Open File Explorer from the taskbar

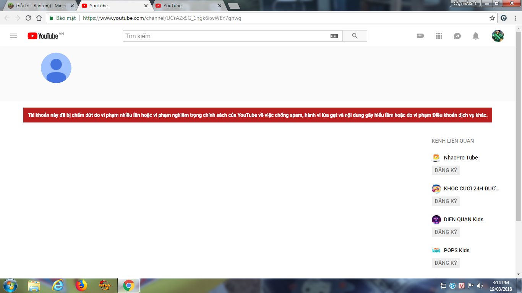click(x=34, y=285)
